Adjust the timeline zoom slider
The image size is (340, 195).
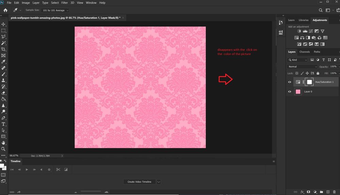click(x=91, y=191)
